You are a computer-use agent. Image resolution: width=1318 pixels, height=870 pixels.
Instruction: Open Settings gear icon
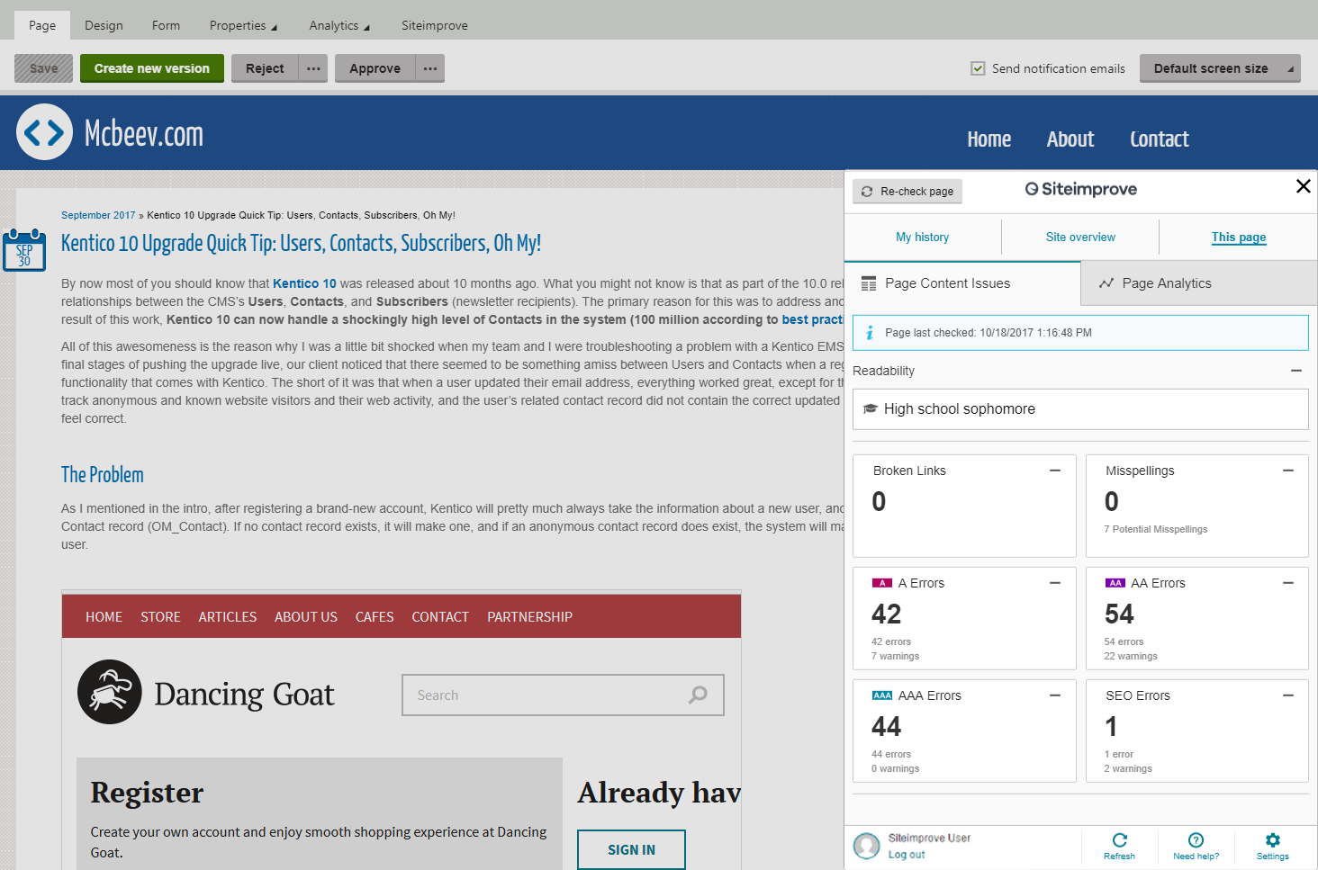point(1272,840)
